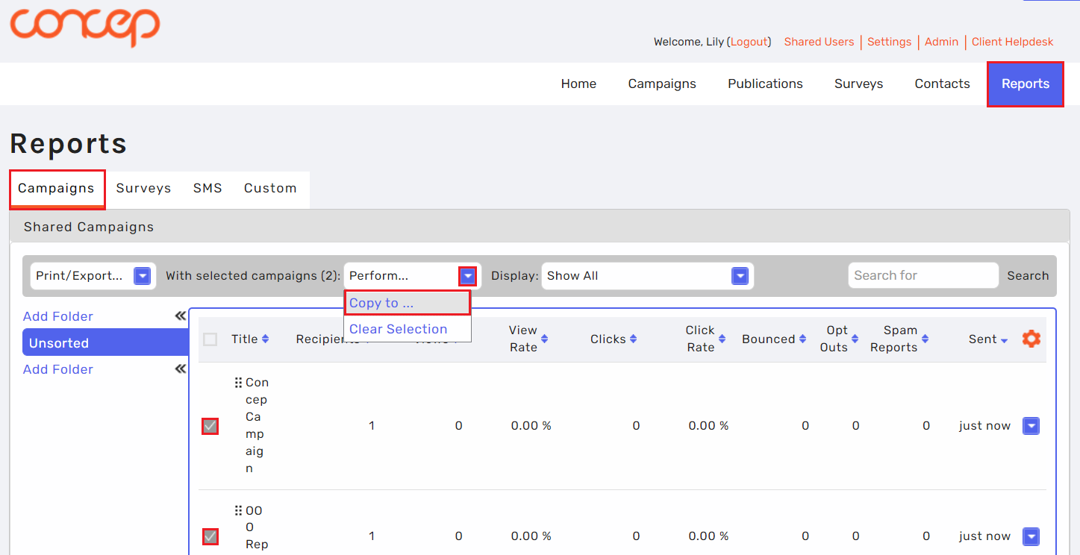This screenshot has width=1080, height=555.
Task: Open Contacts in main navigation
Action: coord(942,84)
